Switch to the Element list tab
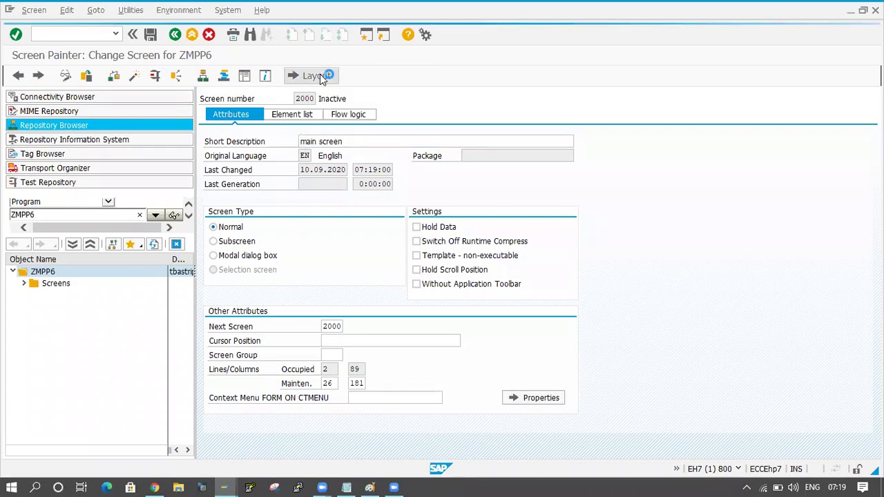 pos(292,115)
